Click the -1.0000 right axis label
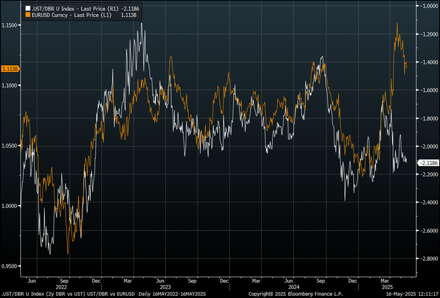This screenshot has height=298, width=440. tap(429, 6)
